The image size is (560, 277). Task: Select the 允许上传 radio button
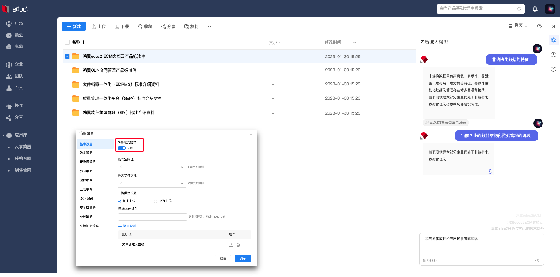click(x=155, y=201)
